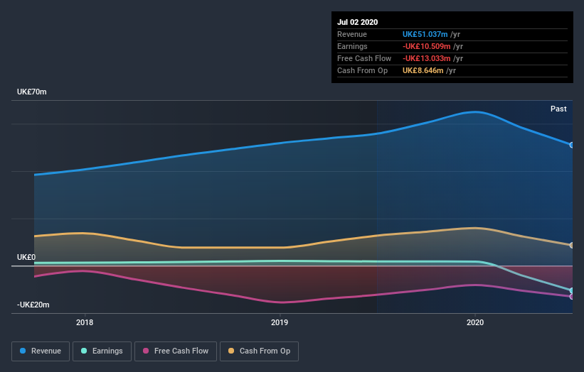Click the -UK£20m y-axis label
584x372 pixels.
point(33,305)
